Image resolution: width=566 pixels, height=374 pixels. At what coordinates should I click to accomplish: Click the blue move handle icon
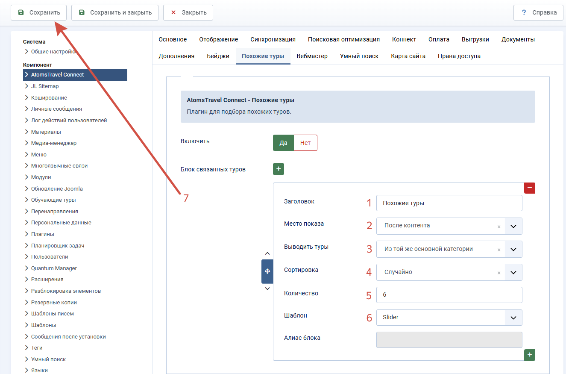pos(267,271)
